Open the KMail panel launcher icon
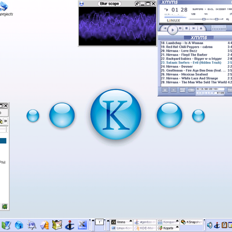 click(x=44, y=225)
